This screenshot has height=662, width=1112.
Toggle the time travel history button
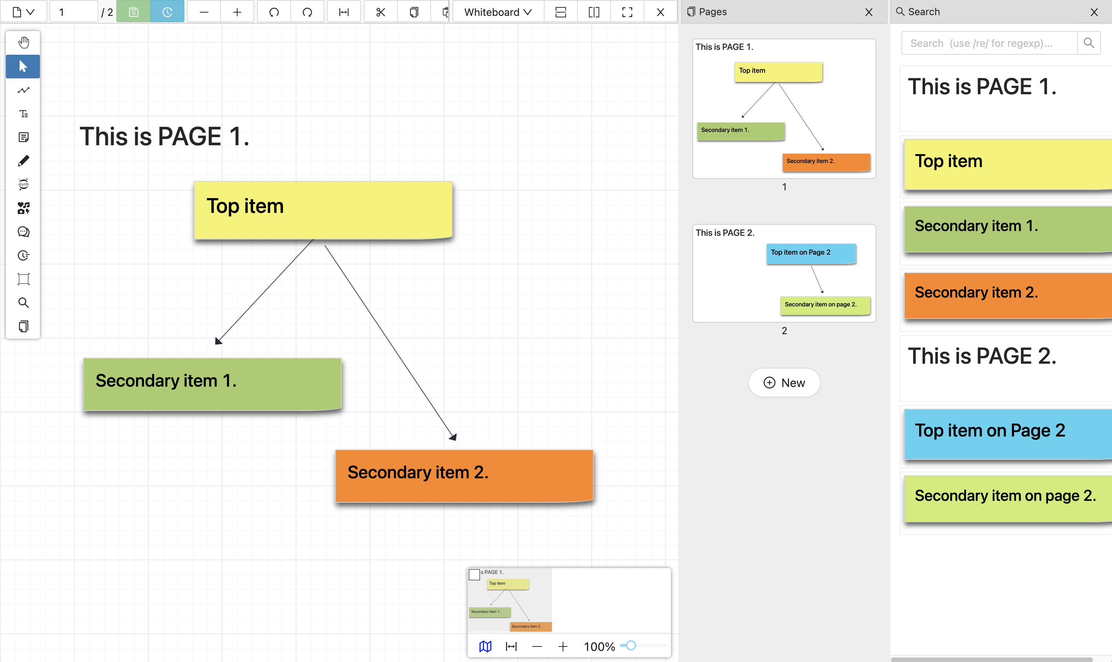[x=167, y=12]
